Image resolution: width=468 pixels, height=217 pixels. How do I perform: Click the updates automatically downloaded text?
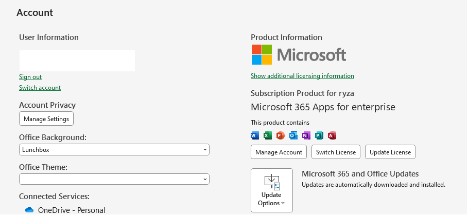click(373, 185)
